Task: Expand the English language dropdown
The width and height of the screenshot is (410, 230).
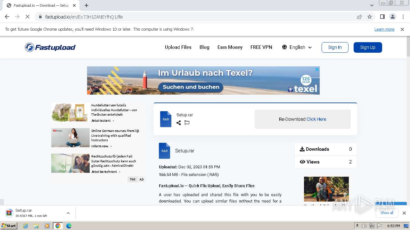Action: [297, 47]
